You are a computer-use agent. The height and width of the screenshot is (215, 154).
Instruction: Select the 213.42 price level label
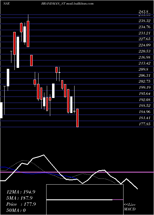click(x=144, y=63)
